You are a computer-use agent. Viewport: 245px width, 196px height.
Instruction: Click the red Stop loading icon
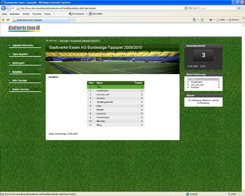point(195,8)
